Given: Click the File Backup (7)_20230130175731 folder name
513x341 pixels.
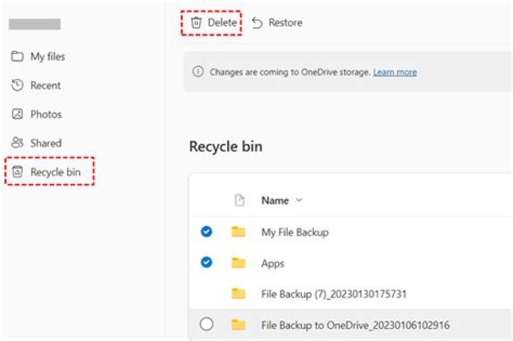Looking at the screenshot, I should tap(333, 294).
